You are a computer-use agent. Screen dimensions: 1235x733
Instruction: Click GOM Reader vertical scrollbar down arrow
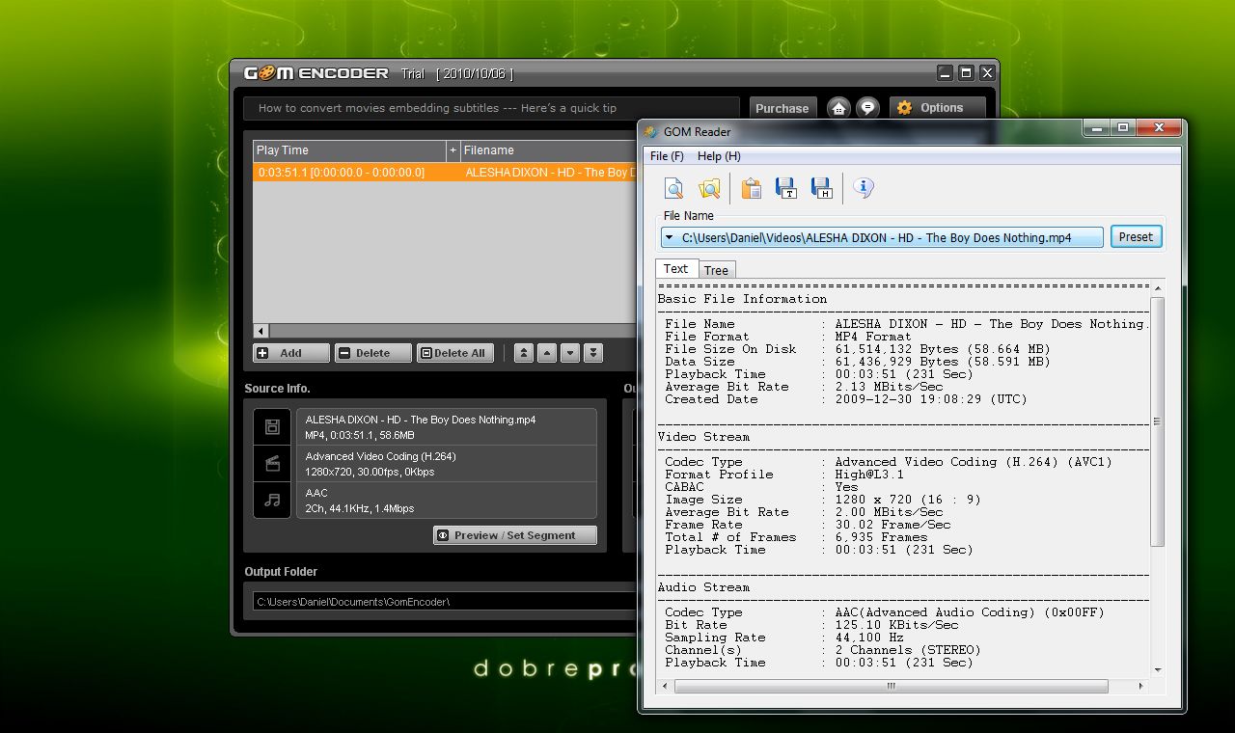click(x=1158, y=670)
